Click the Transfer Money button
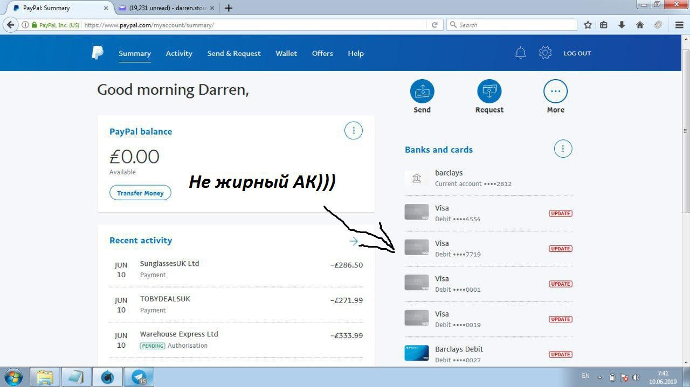 140,193
